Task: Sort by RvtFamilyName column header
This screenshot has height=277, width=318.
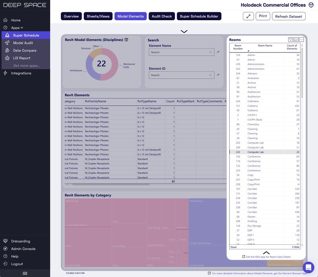Action: 95,101
